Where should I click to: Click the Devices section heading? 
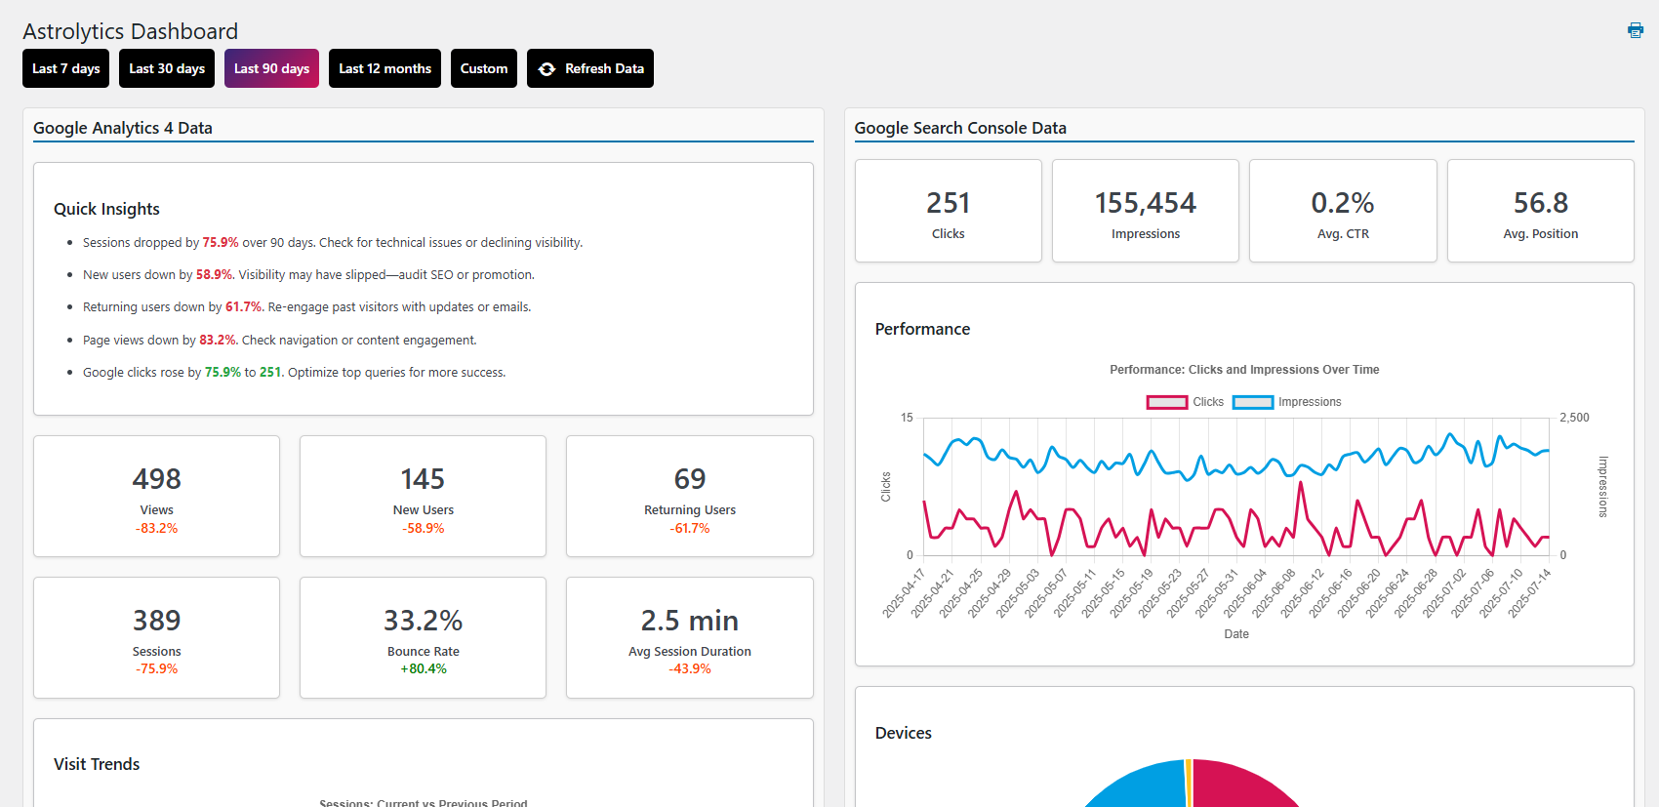pos(904,733)
